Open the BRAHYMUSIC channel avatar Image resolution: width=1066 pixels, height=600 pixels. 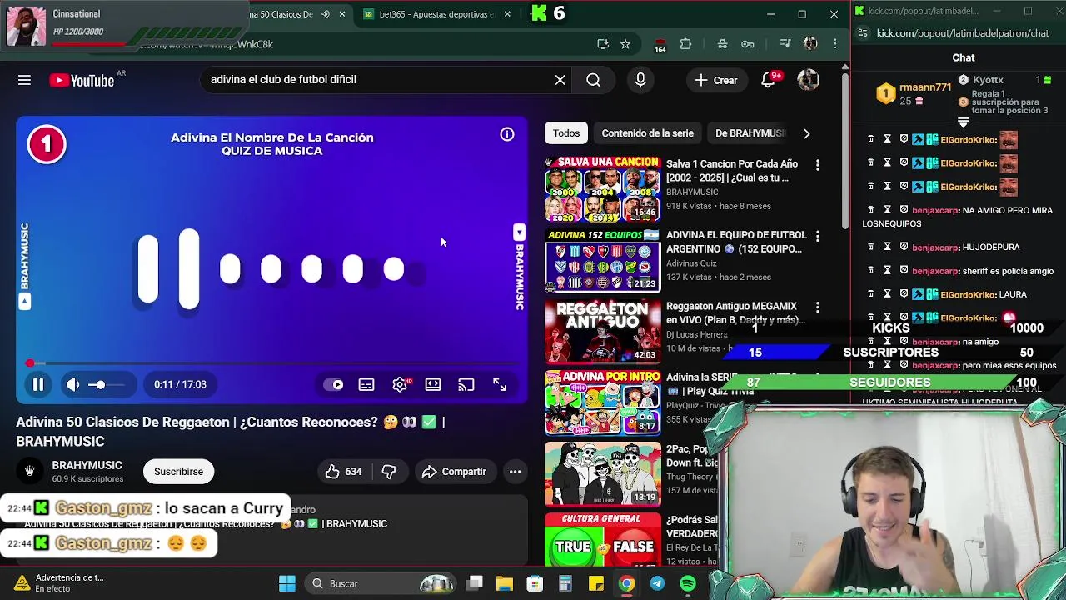[x=29, y=472]
